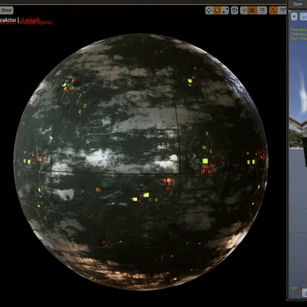This screenshot has width=307, height=307.
Task: Open the Show viewport menu
Action: point(6,10)
